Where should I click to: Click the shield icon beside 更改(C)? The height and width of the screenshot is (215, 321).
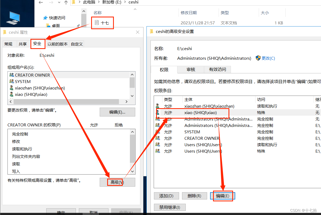258,58
